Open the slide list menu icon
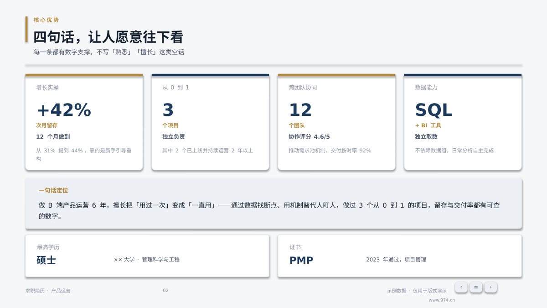 pos(476,287)
